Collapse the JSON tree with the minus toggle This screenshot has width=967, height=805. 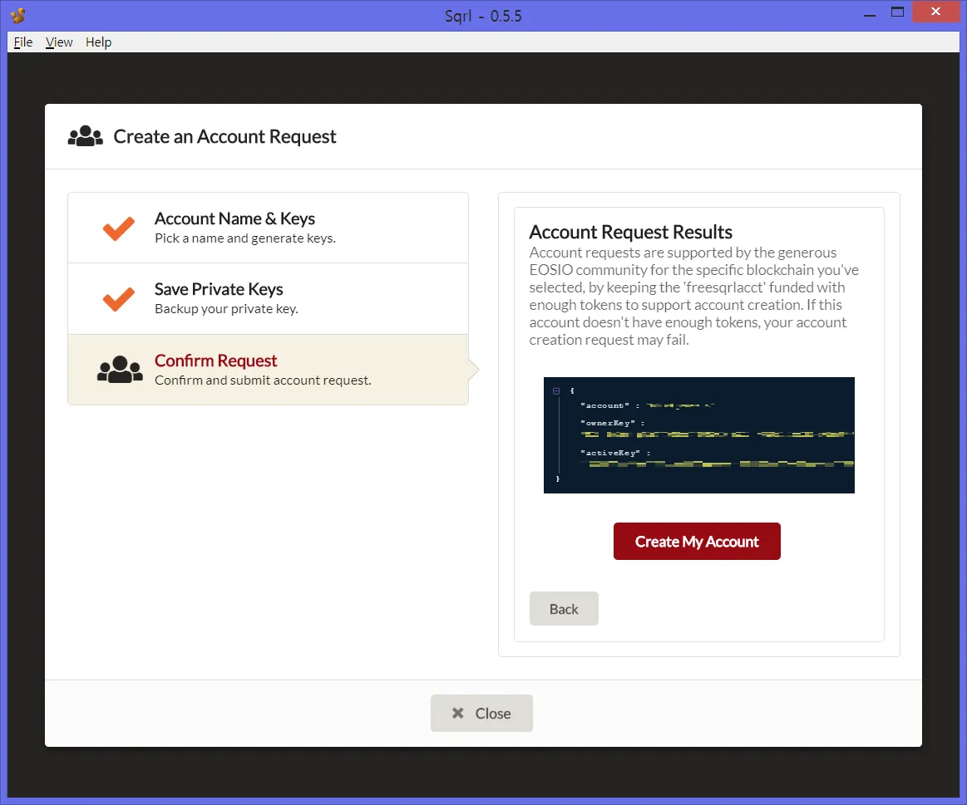click(x=556, y=390)
